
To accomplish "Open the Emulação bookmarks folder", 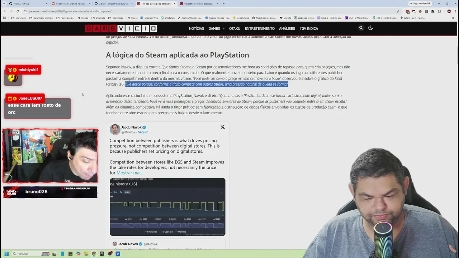I will [x=98, y=18].
